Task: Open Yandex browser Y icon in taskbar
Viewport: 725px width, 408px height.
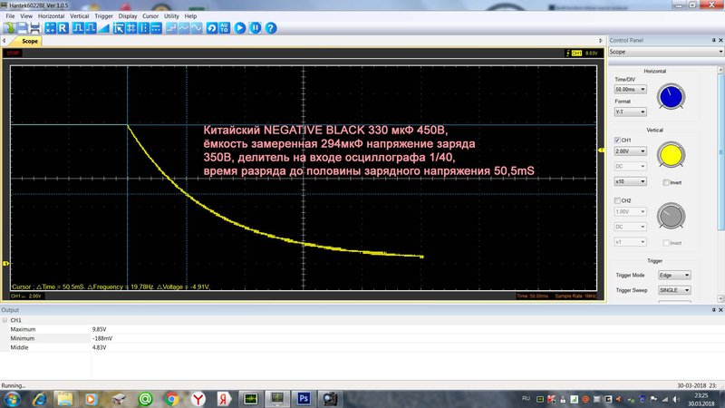Action: pyautogui.click(x=198, y=399)
